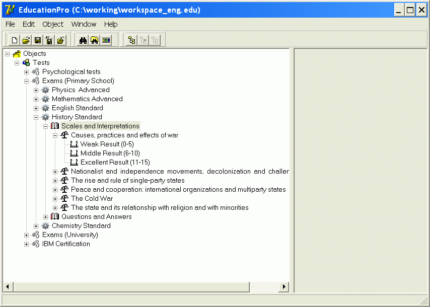430x307 pixels.
Task: Select the Chemistry Standard exam
Action: point(81,226)
